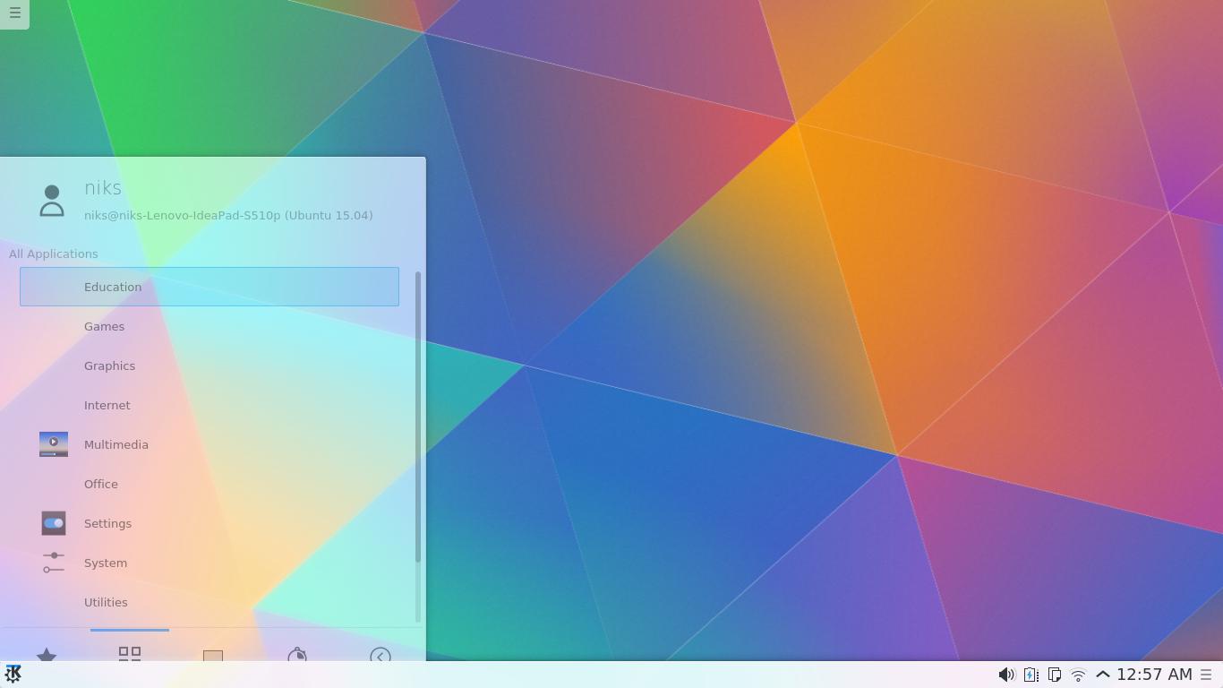Screen dimensions: 1223x688
Task: Open the panel hamburger menu on taskbar
Action: click(x=1206, y=675)
